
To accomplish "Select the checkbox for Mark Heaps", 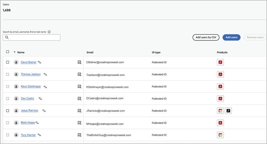I will pyautogui.click(x=8, y=123).
